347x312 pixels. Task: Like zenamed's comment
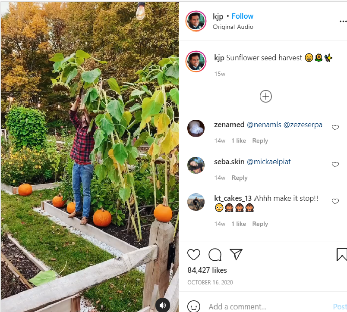(335, 128)
